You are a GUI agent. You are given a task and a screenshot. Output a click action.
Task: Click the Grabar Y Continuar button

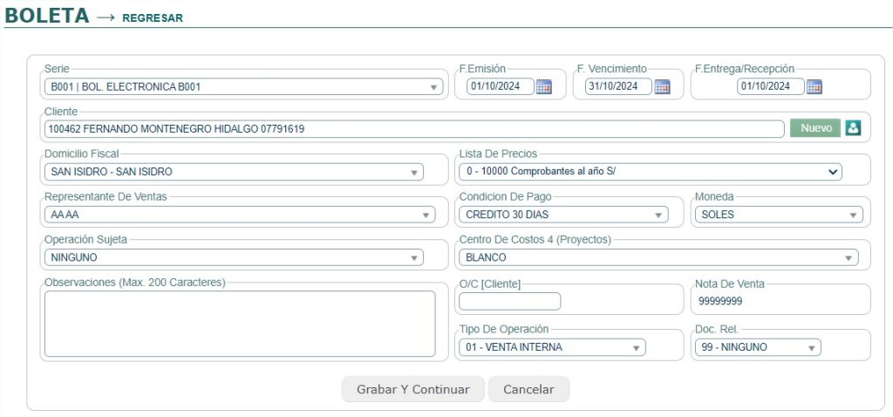coord(412,389)
